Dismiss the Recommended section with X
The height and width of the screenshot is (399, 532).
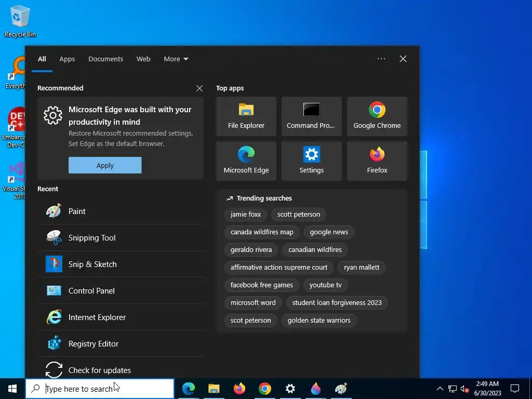point(199,88)
